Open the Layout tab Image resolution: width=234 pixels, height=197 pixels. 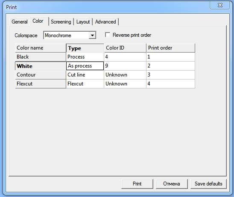point(83,22)
